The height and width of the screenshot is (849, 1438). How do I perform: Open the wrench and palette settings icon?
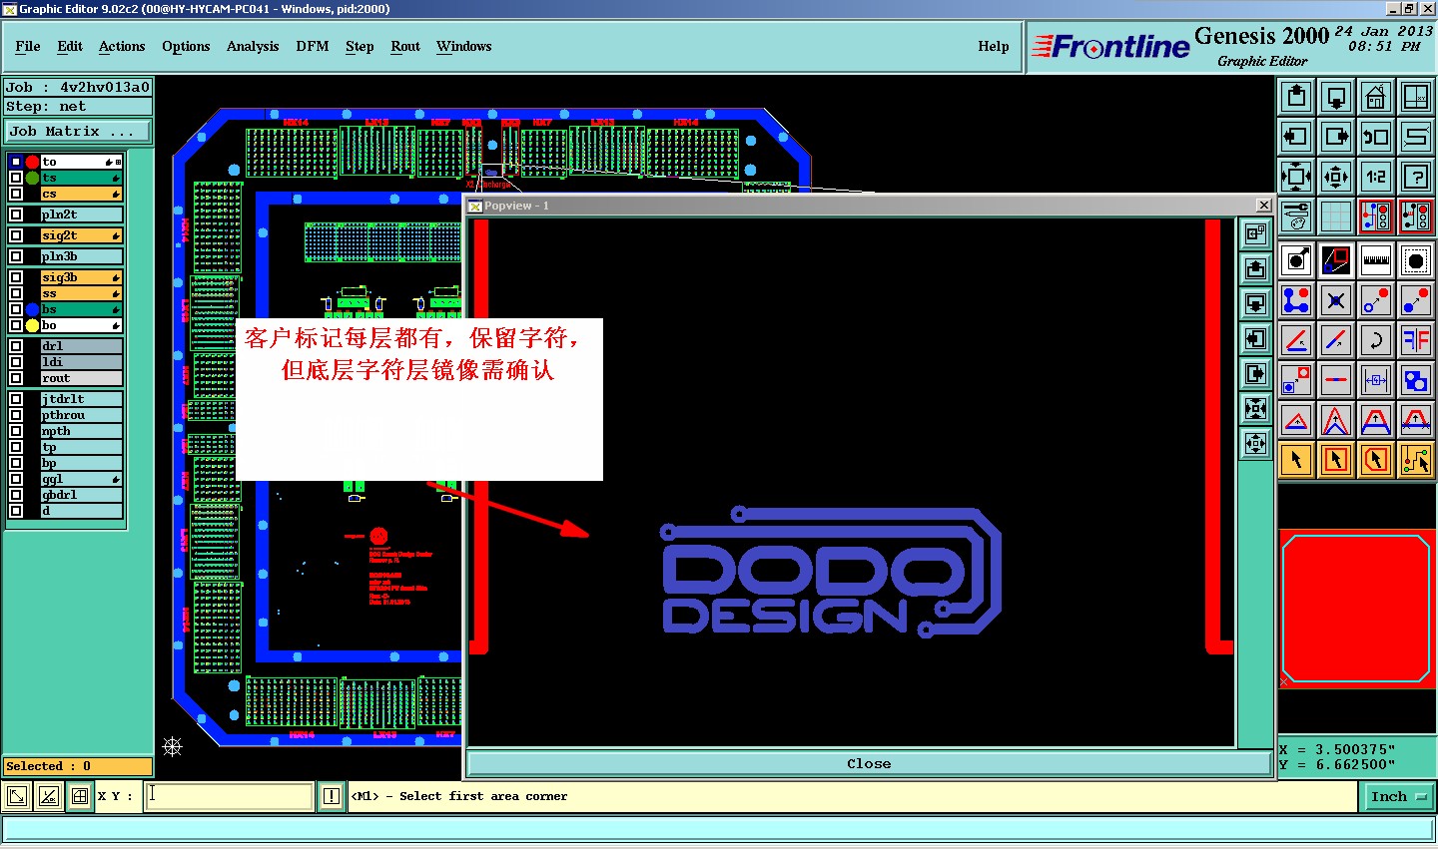pyautogui.click(x=1296, y=216)
